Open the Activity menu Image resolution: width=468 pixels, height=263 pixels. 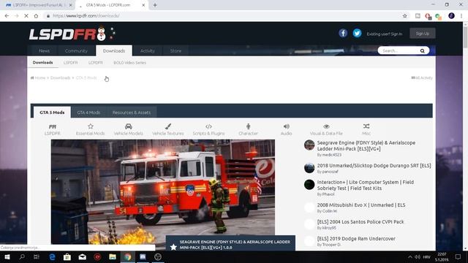point(148,50)
